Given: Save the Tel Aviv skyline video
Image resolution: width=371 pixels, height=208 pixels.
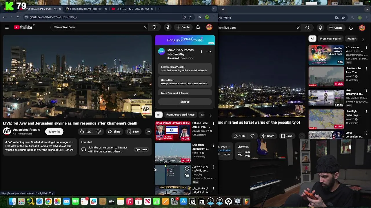Looking at the screenshot, I should 133,131.
